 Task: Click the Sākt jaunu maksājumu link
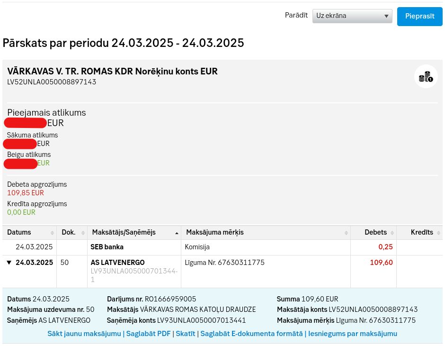[x=84, y=334]
